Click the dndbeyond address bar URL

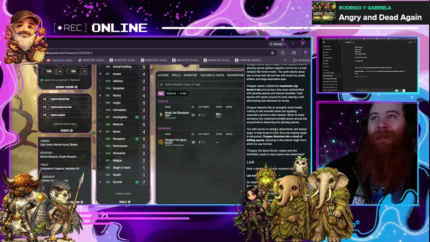pyautogui.click(x=69, y=53)
